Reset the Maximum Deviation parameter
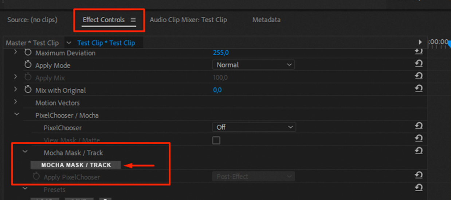This screenshot has width=451, height=200. pyautogui.click(x=419, y=51)
